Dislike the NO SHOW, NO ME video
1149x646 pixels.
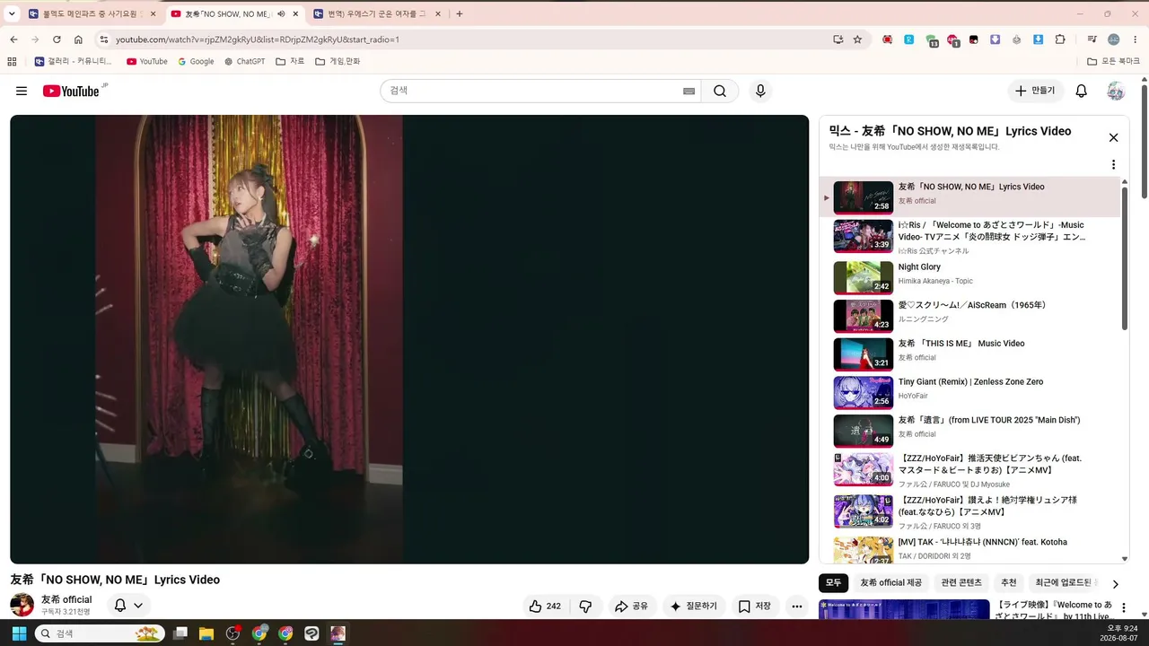[585, 607]
